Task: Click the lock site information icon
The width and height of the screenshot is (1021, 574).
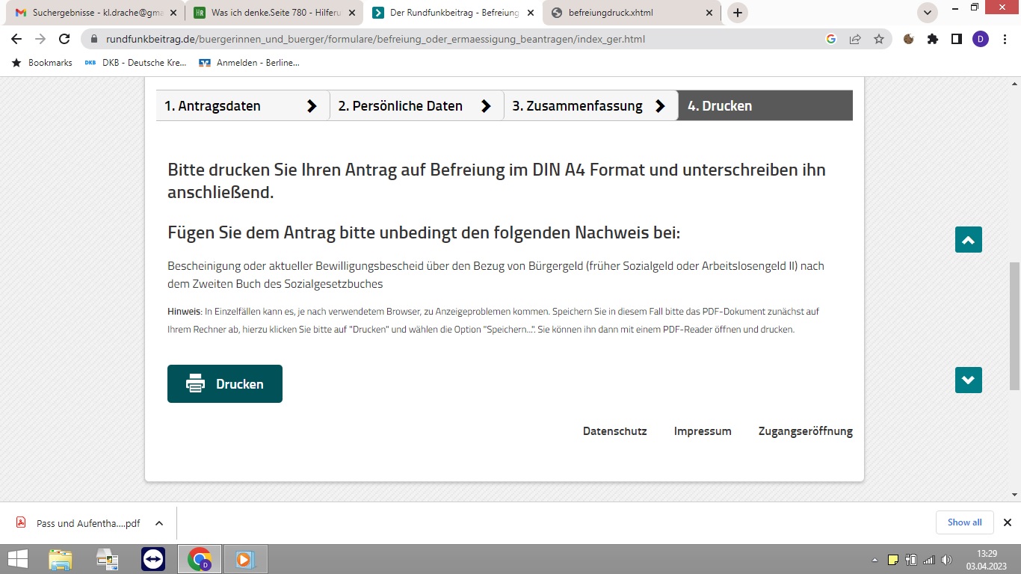Action: (95, 39)
